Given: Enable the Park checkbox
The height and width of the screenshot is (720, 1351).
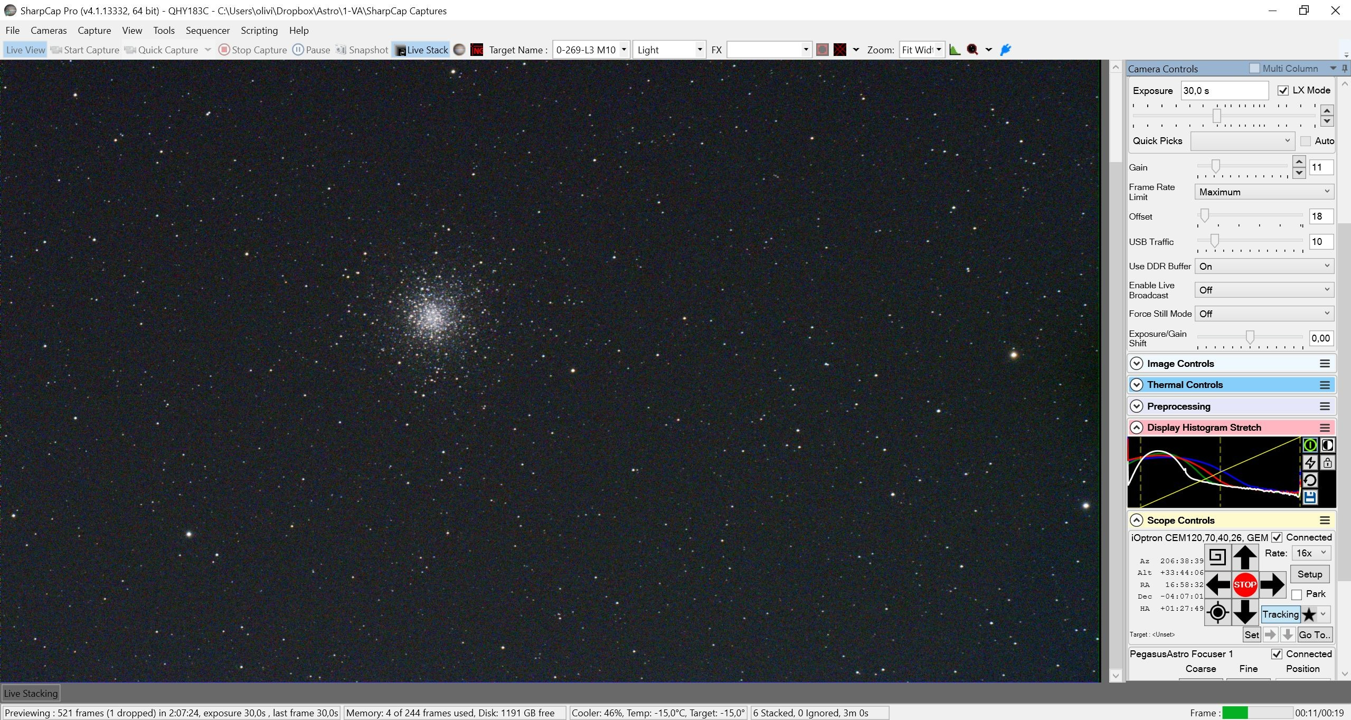Looking at the screenshot, I should 1297,594.
